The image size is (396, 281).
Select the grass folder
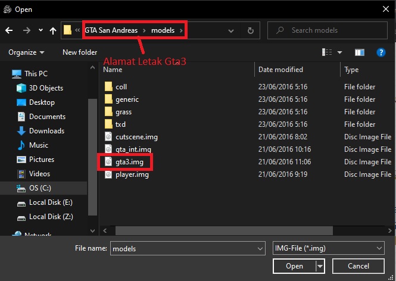(x=123, y=112)
